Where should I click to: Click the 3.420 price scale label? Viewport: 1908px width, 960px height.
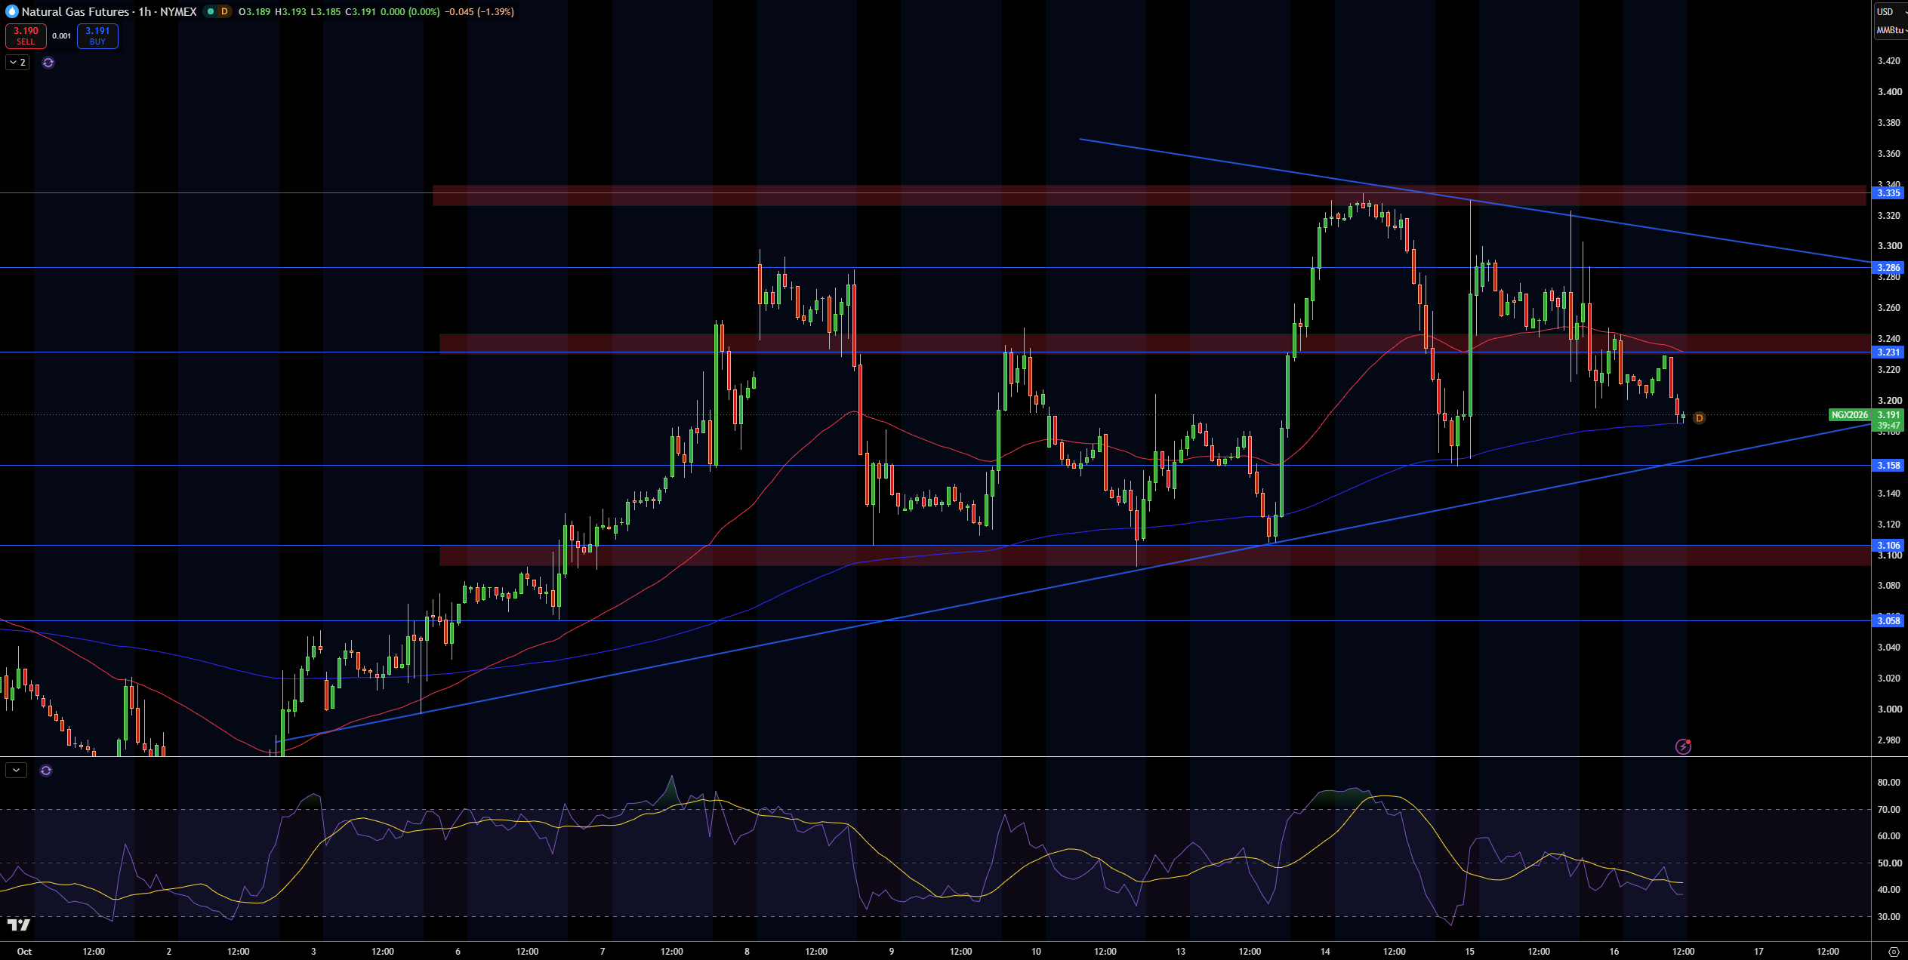(x=1889, y=61)
